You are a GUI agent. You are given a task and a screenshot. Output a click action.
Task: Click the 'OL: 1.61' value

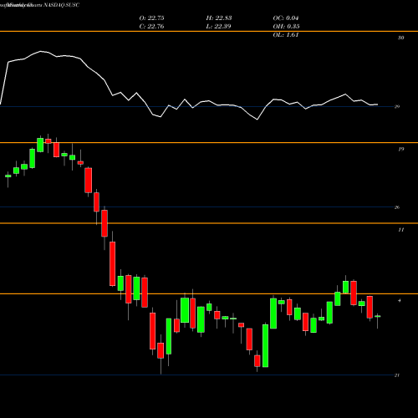pos(286,35)
